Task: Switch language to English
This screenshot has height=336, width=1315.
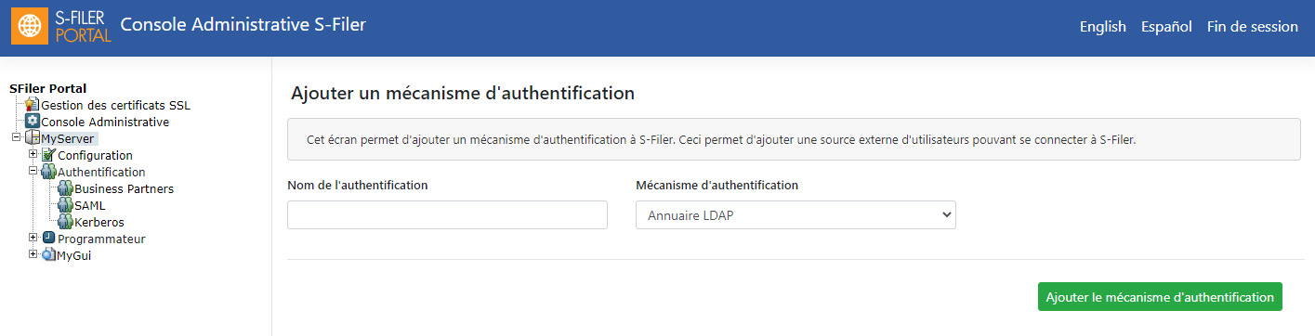Action: (x=1103, y=27)
